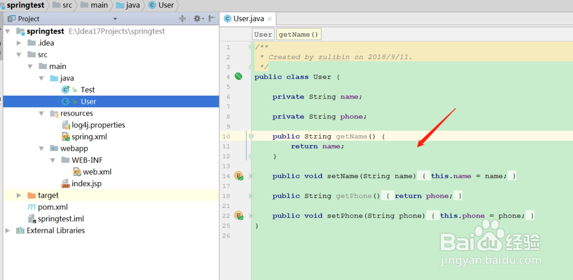Close the User.java editor tab
Screen dimensions: 573x280
coord(270,19)
